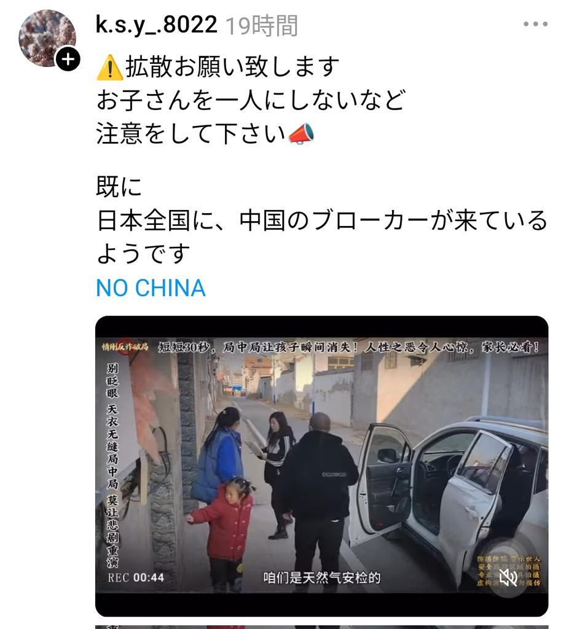Click the 19時間 timestamp
The height and width of the screenshot is (629, 574).
point(261,26)
